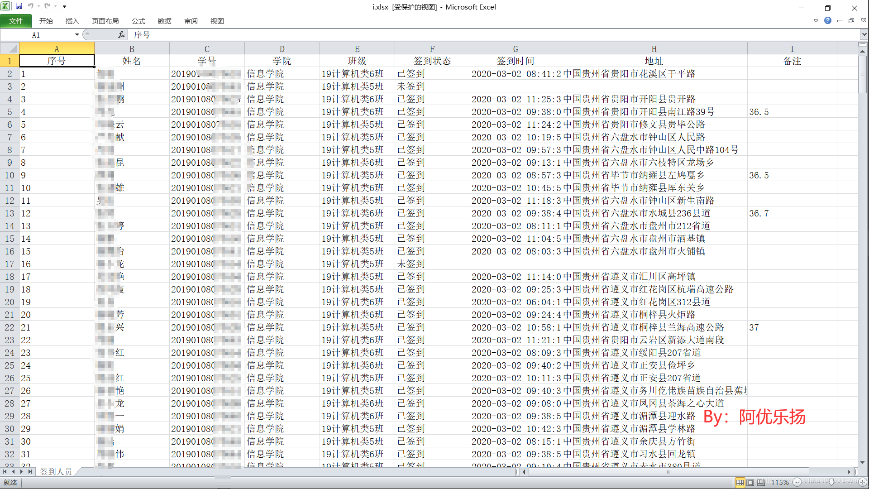Open the Undo history dropdown arrow
869x489 pixels.
click(38, 6)
